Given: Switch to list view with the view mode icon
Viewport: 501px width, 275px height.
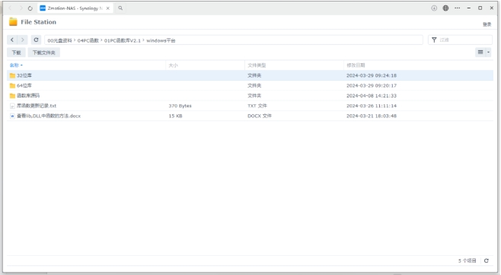Looking at the screenshot, I should click(480, 52).
